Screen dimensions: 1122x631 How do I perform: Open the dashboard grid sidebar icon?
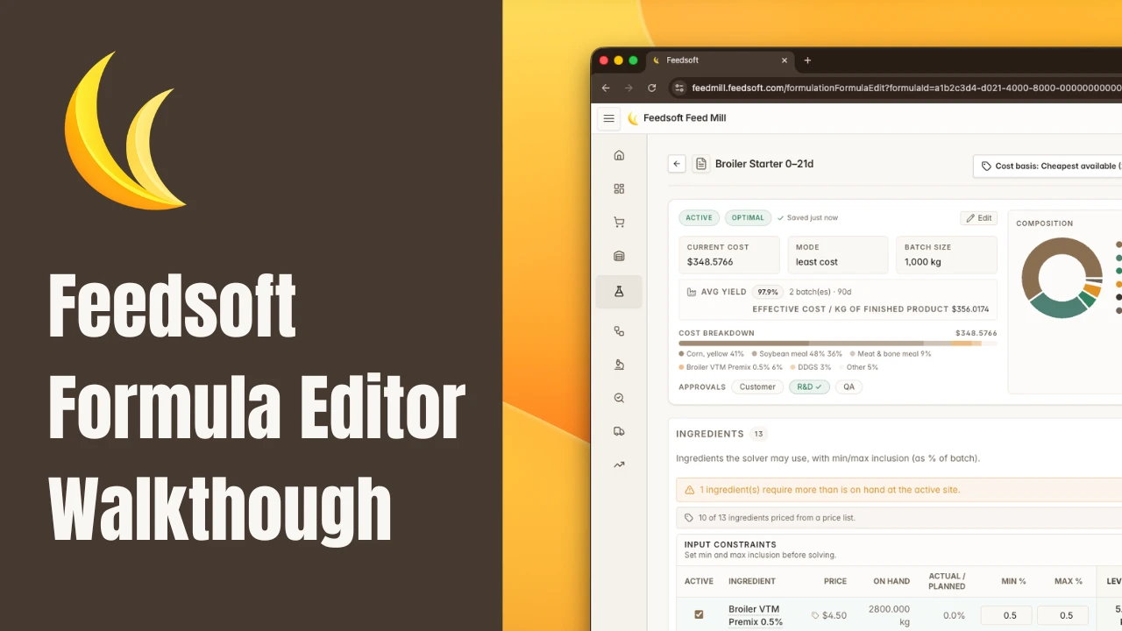click(x=619, y=188)
